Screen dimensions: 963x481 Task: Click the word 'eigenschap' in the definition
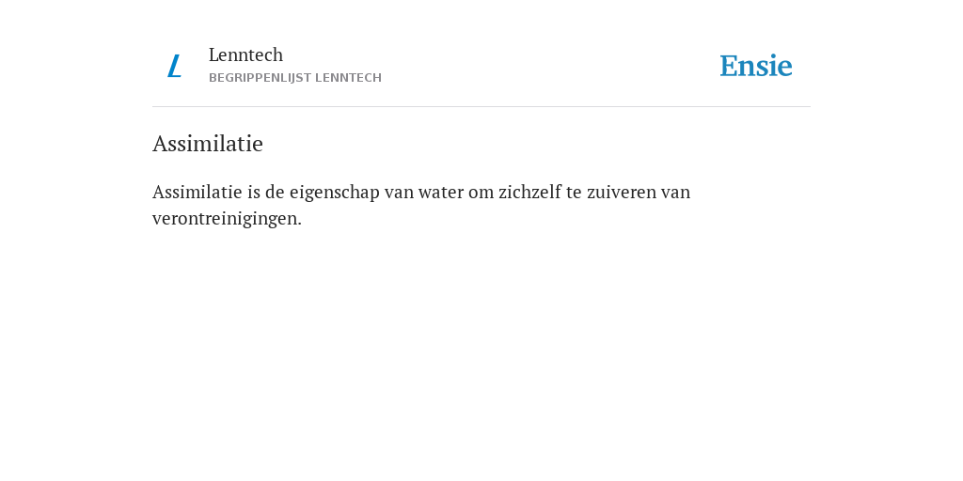click(334, 193)
